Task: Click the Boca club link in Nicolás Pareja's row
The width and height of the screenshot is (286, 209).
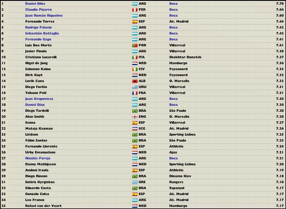Action: pos(173,158)
